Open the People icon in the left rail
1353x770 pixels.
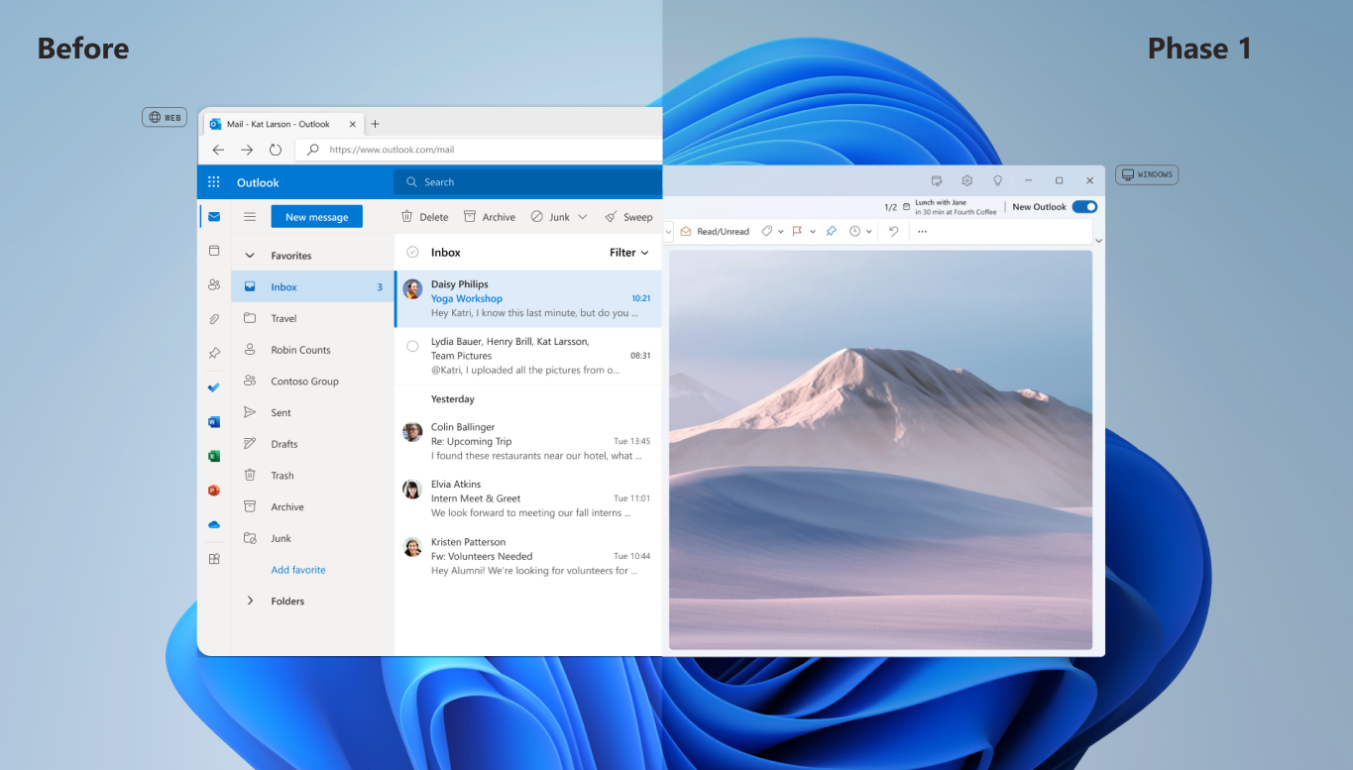(x=214, y=284)
